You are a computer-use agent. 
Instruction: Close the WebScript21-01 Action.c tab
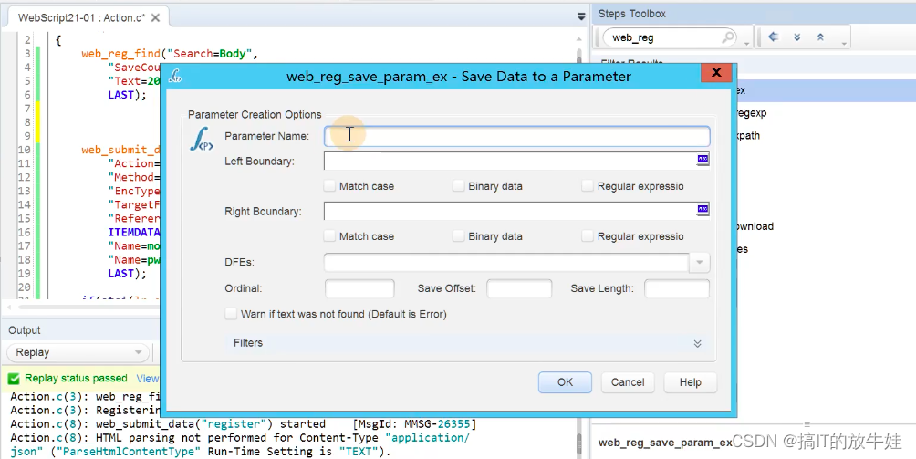(x=155, y=18)
